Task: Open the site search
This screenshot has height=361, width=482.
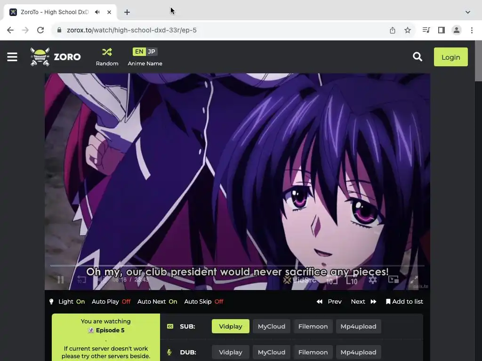Action: coord(417,57)
